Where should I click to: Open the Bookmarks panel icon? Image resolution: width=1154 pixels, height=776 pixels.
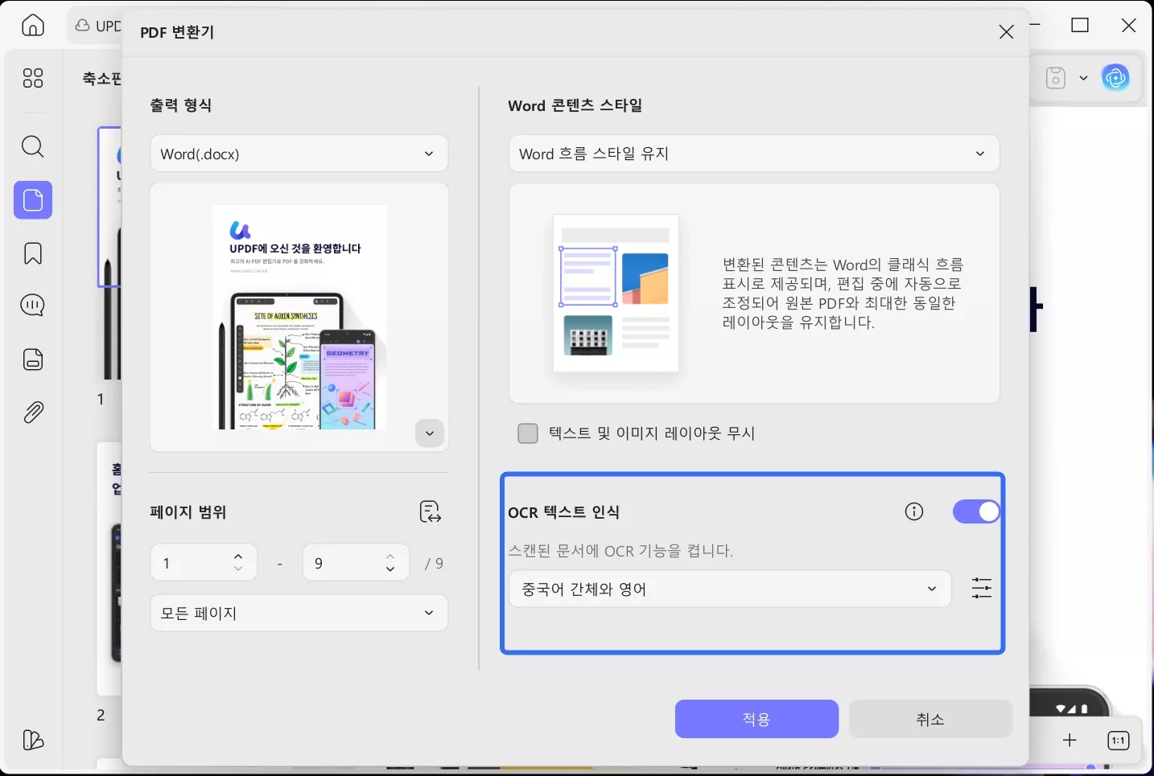click(x=32, y=253)
